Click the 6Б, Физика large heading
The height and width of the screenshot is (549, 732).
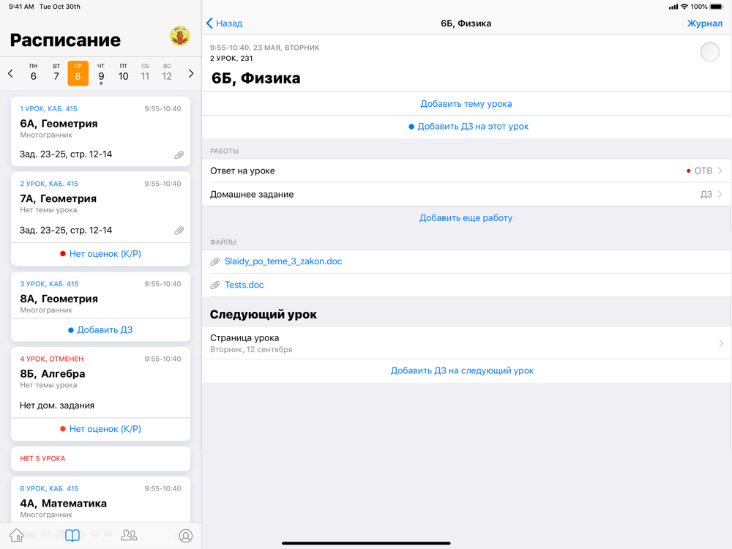pyautogui.click(x=255, y=78)
